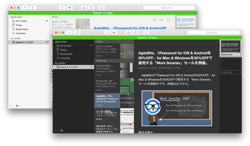The image size is (250, 146).
Task: Click page thumbnail in light window right panel
Action: pyautogui.click(x=186, y=22)
